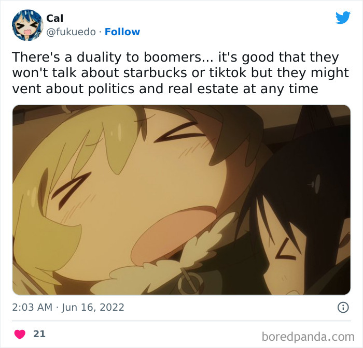Follow the @fukuedo account

[x=122, y=32]
